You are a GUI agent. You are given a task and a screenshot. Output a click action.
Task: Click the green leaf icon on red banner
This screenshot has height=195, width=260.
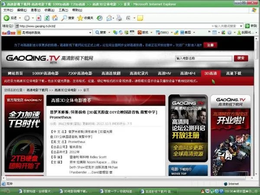coord(213,81)
